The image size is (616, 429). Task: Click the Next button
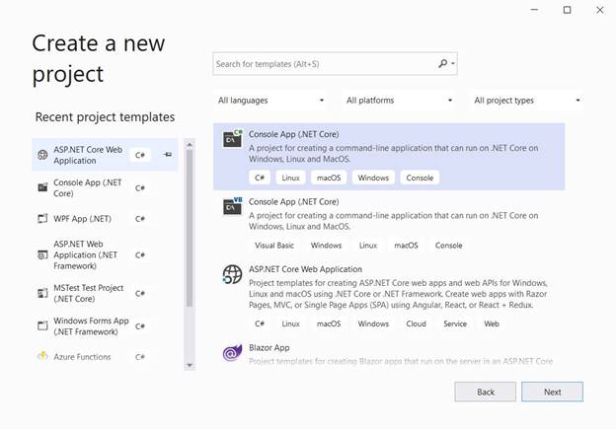coord(553,392)
